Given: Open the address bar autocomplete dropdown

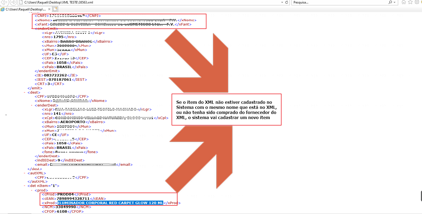Looking at the screenshot, I should tap(282, 2).
